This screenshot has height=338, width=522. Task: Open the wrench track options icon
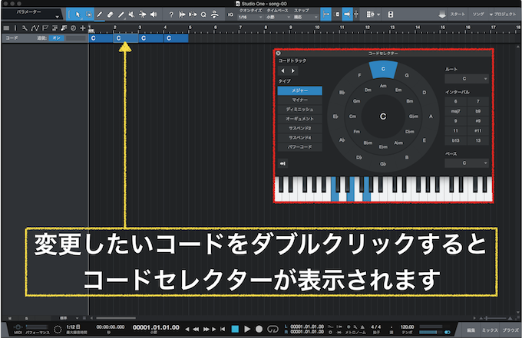click(x=25, y=28)
